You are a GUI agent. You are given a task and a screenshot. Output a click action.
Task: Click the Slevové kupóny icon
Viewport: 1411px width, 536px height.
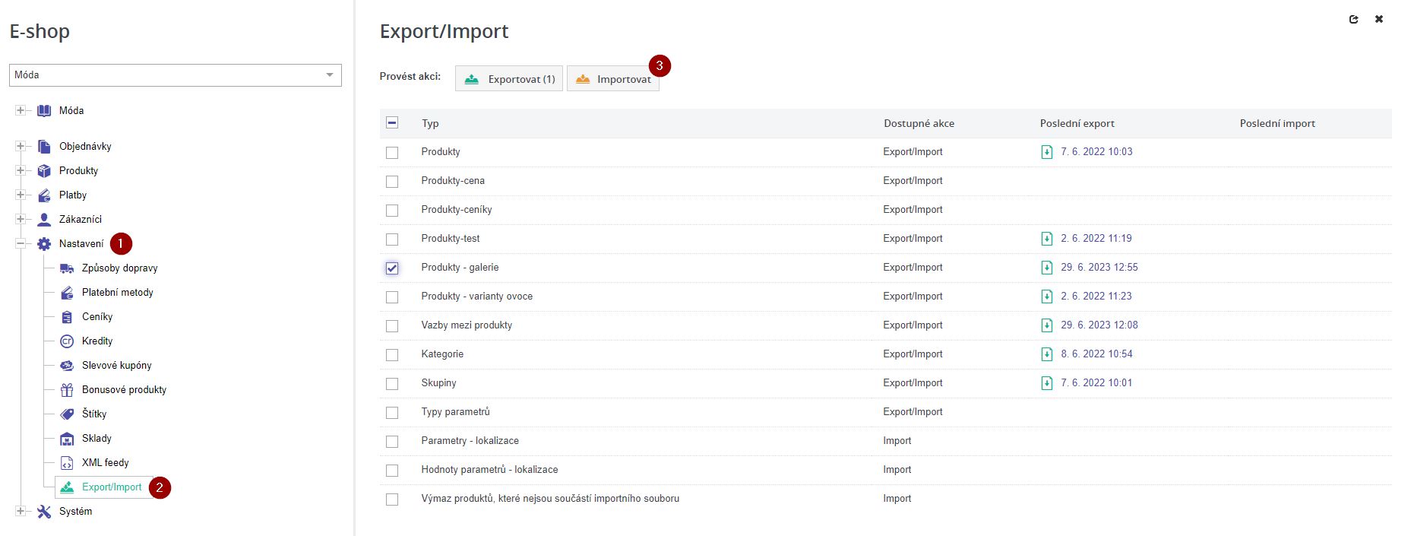point(67,366)
